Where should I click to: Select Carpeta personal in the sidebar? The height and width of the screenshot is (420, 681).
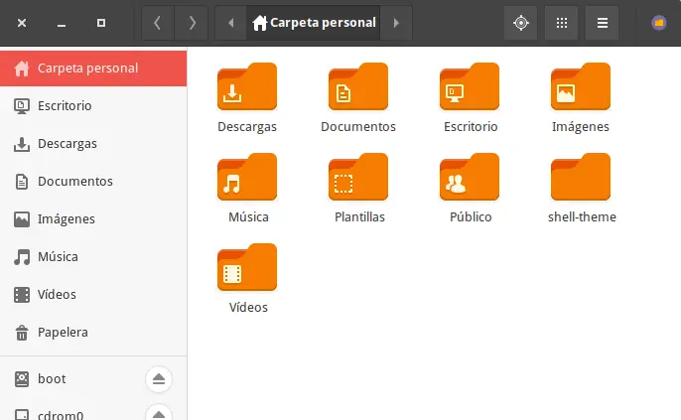point(93,69)
